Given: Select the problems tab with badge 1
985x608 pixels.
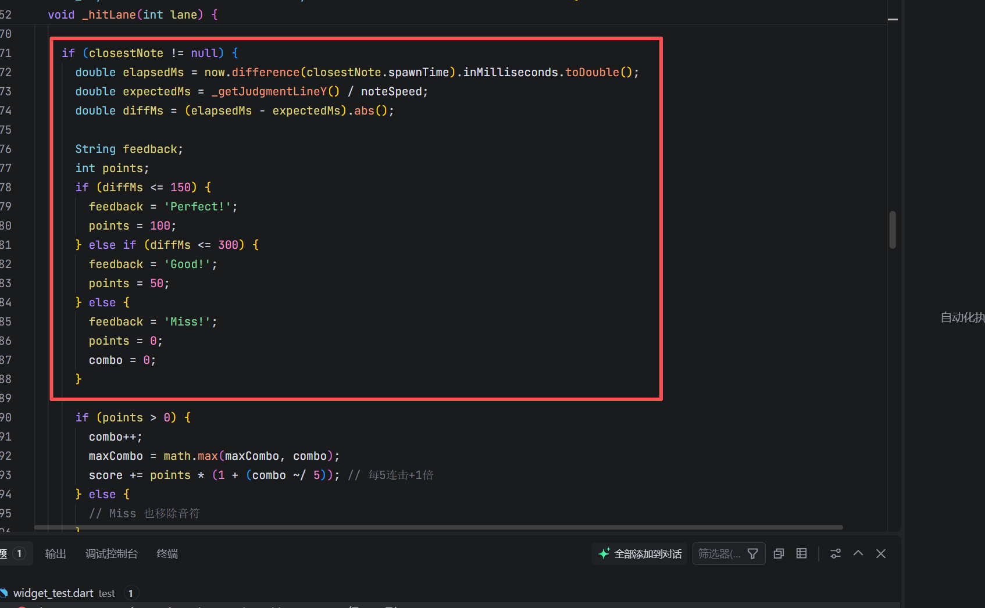Looking at the screenshot, I should coord(13,554).
